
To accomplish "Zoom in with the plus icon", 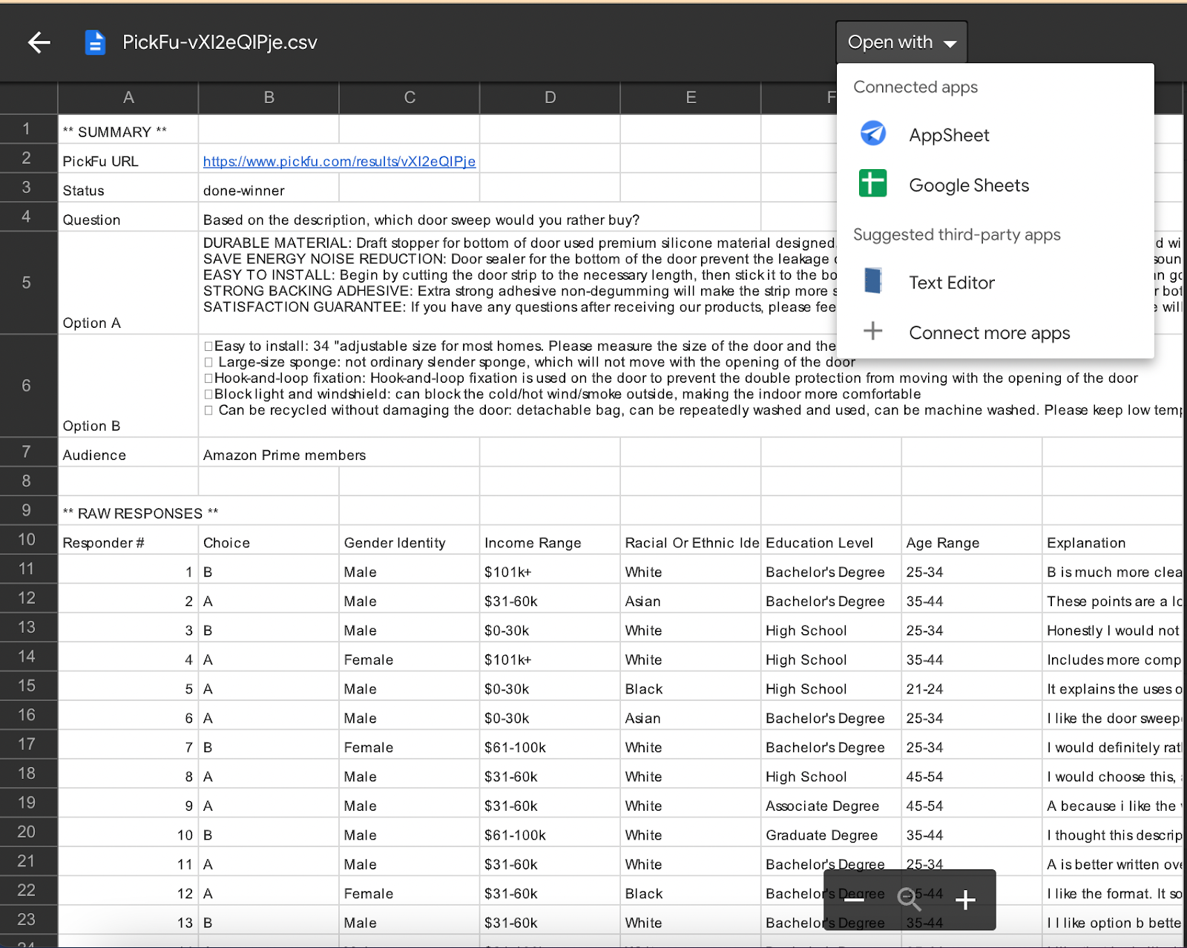I will coord(965,900).
